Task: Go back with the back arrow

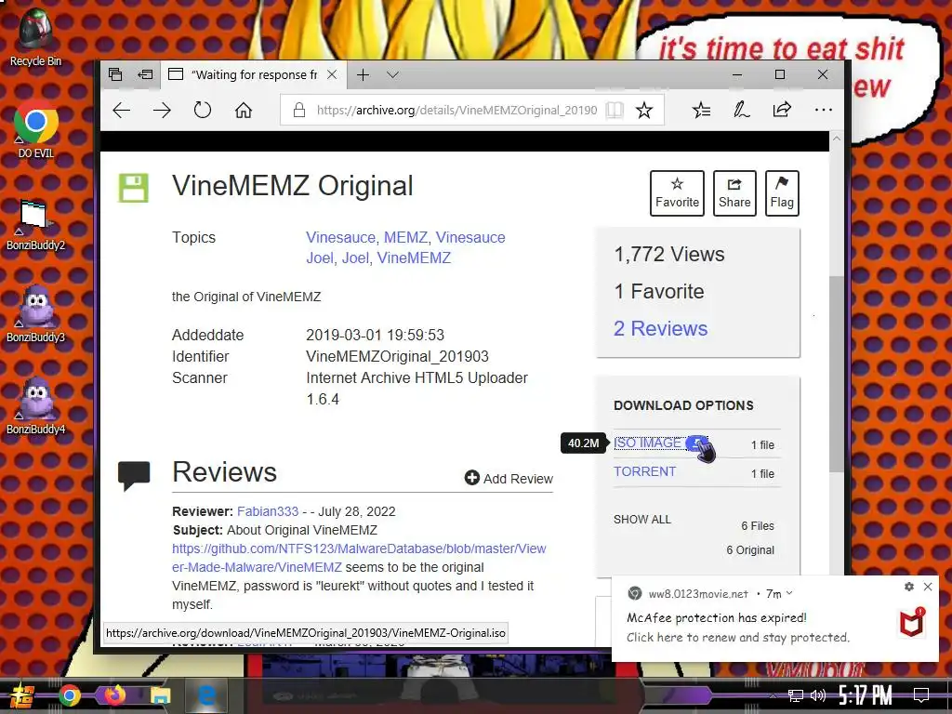Action: click(122, 110)
